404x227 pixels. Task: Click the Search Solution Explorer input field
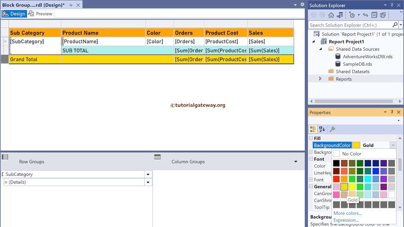[351, 24]
